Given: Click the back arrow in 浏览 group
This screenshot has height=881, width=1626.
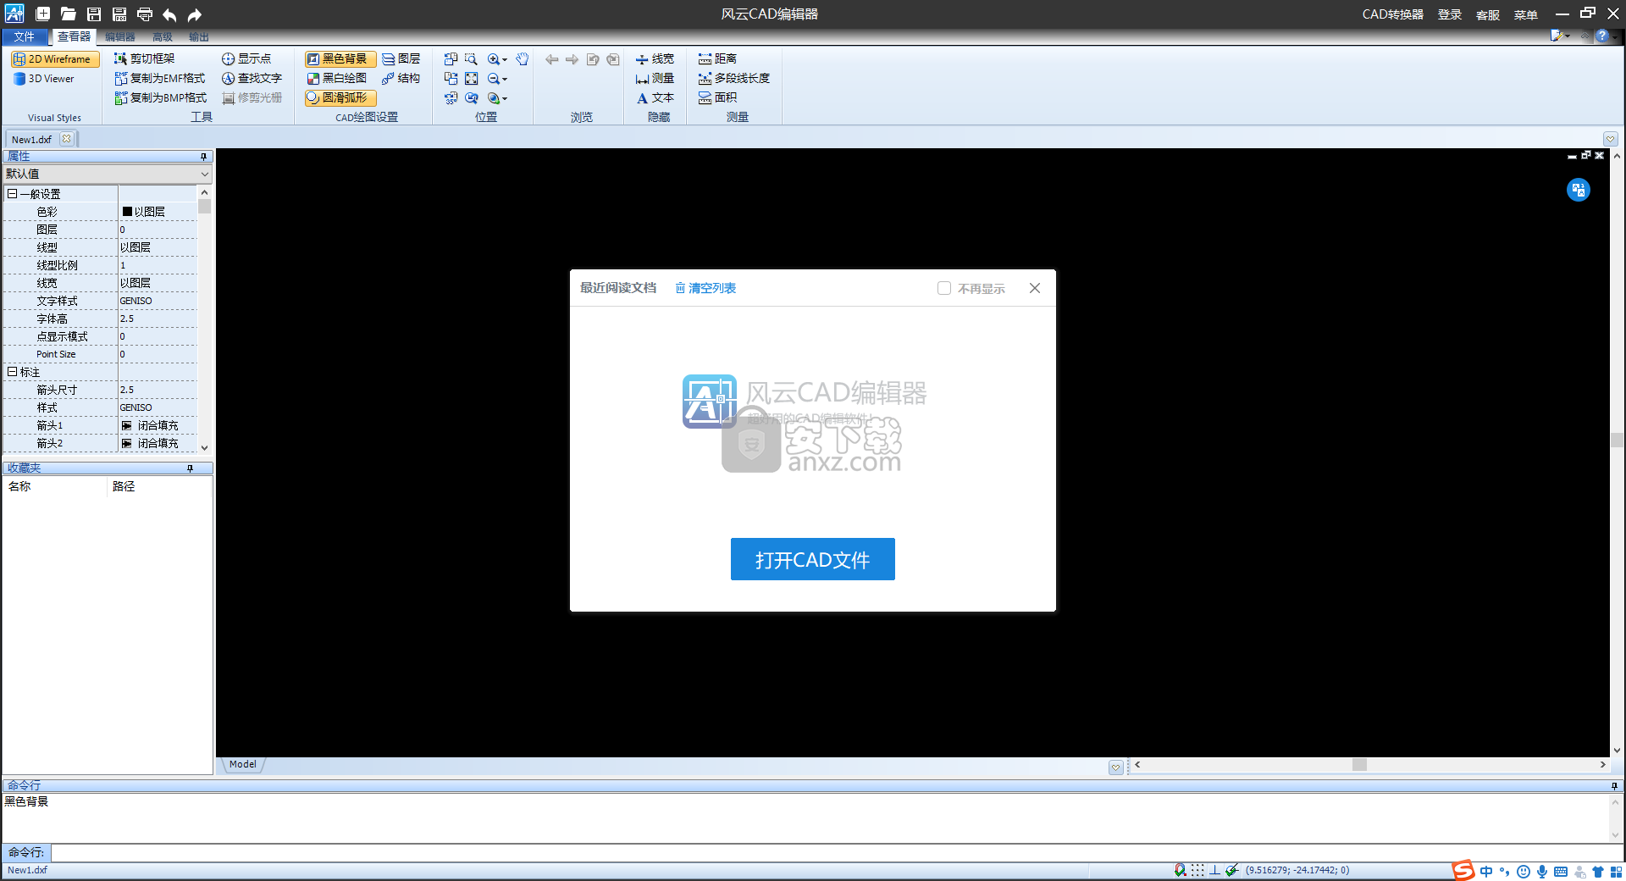Looking at the screenshot, I should click(x=551, y=58).
